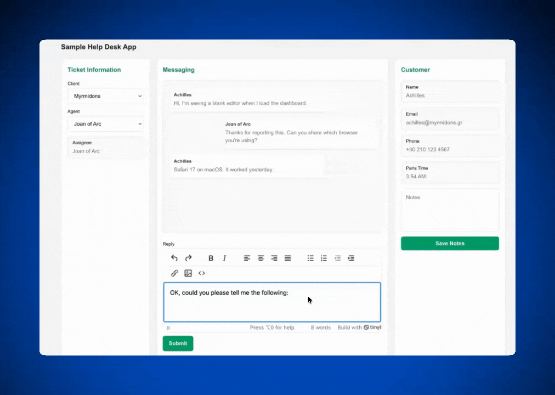555x395 pixels.
Task: Click the Submit button below the editor
Action: pyautogui.click(x=178, y=343)
